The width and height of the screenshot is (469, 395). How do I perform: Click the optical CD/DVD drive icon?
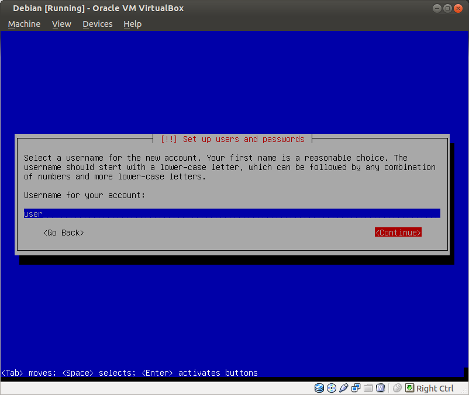point(332,388)
